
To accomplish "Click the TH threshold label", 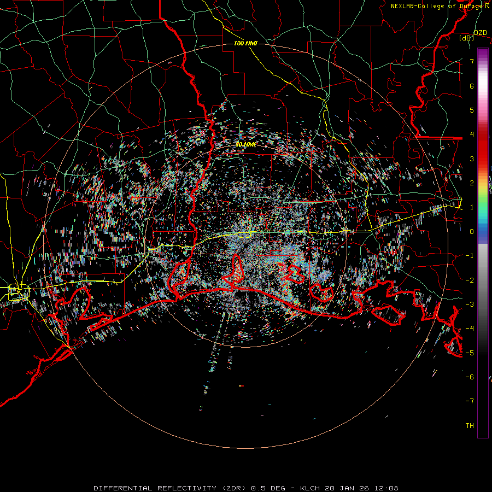I will click(470, 425).
